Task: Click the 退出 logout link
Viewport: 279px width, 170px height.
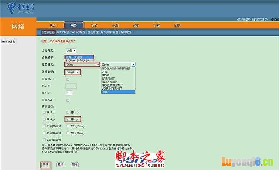Action: [x=275, y=19]
